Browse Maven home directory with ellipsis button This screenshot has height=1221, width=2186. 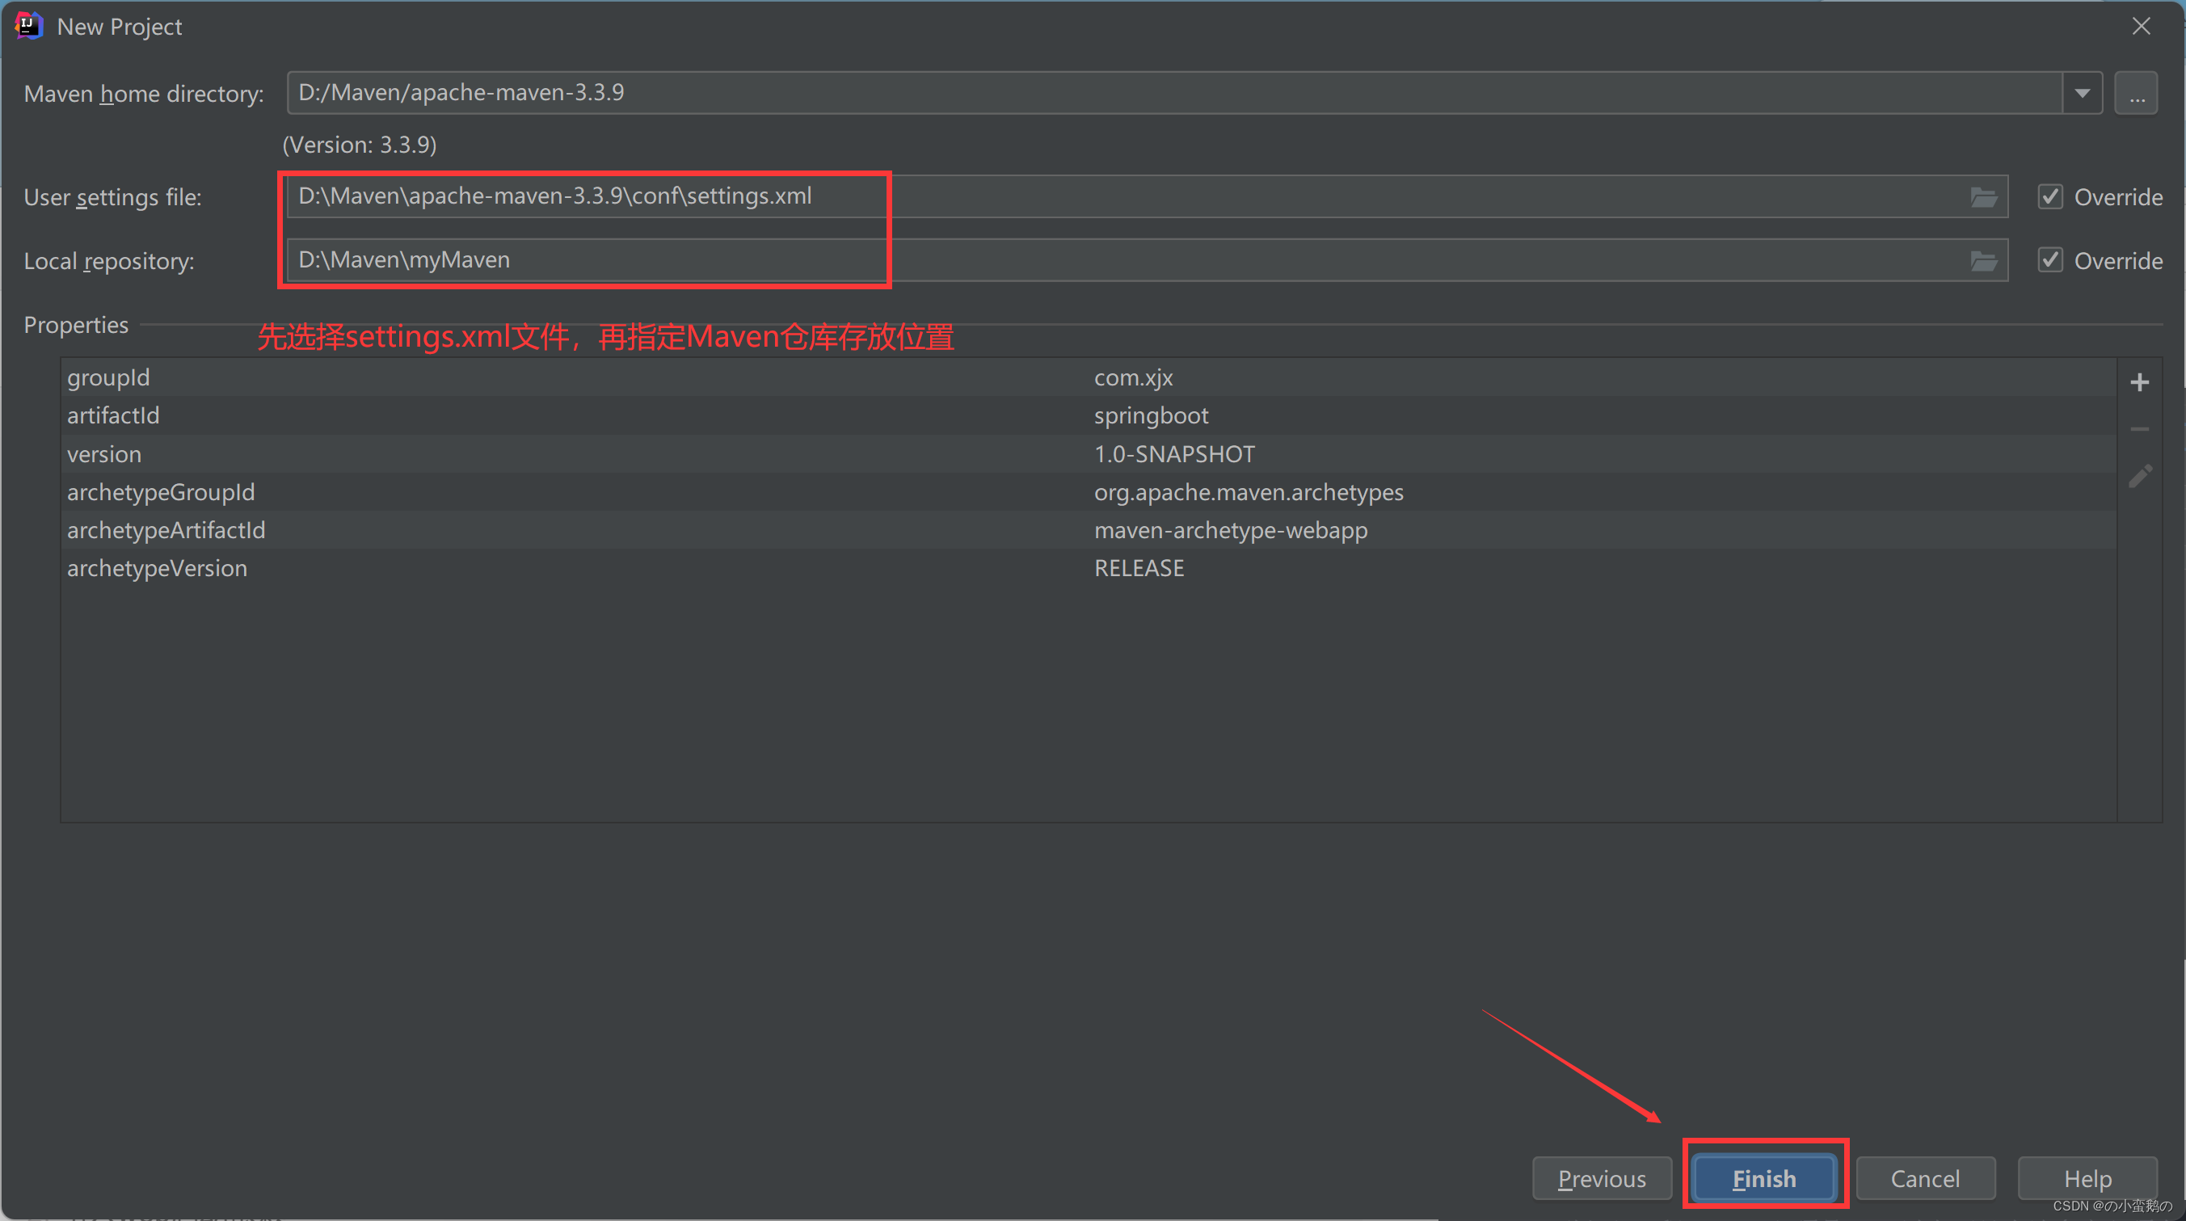tap(2136, 92)
